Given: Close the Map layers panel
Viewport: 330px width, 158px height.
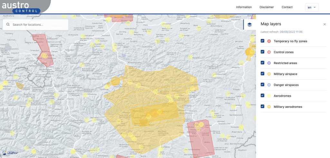Looking at the screenshot, I should (x=325, y=24).
